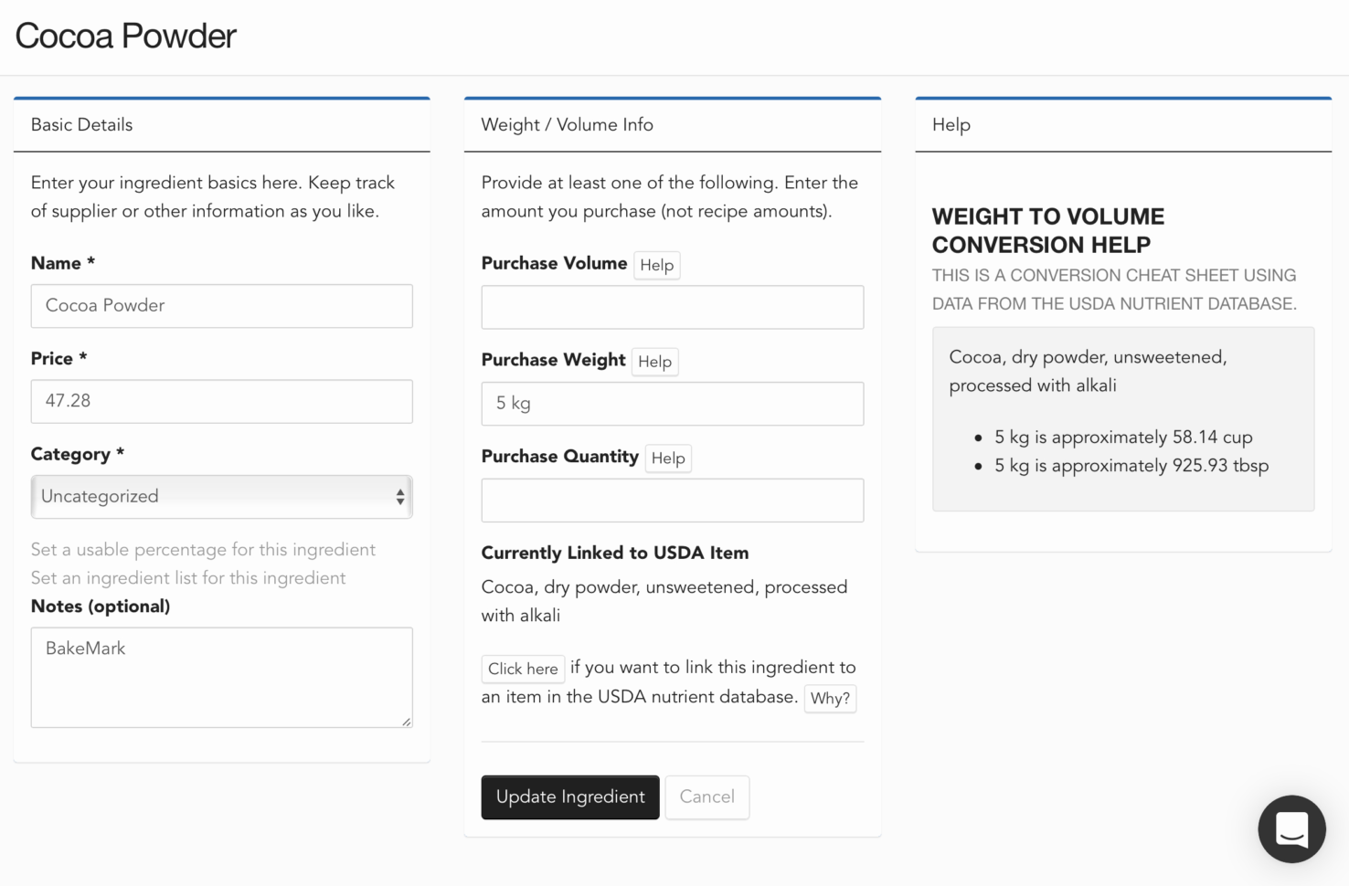Click into the Price field showing 47.28
Viewport: 1349px width, 886px height.
coord(221,401)
